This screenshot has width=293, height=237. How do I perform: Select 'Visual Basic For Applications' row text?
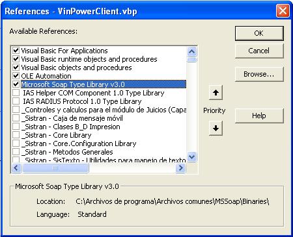coord(64,51)
